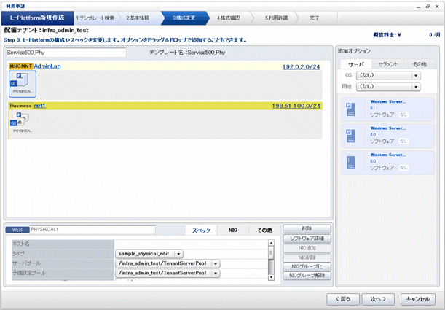Open the OS filter dropdown

tap(415, 75)
